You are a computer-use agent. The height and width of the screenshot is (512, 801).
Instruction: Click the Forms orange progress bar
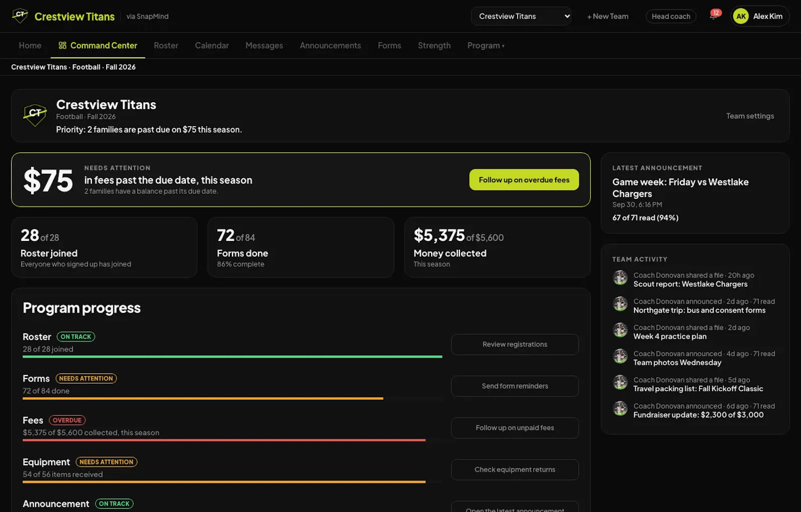[203, 398]
